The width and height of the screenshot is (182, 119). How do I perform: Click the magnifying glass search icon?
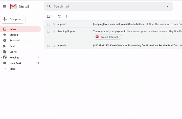click(x=49, y=6)
